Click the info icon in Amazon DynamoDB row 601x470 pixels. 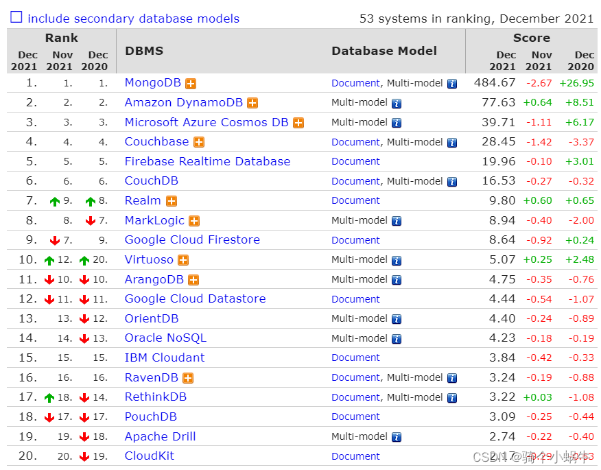pyautogui.click(x=397, y=104)
